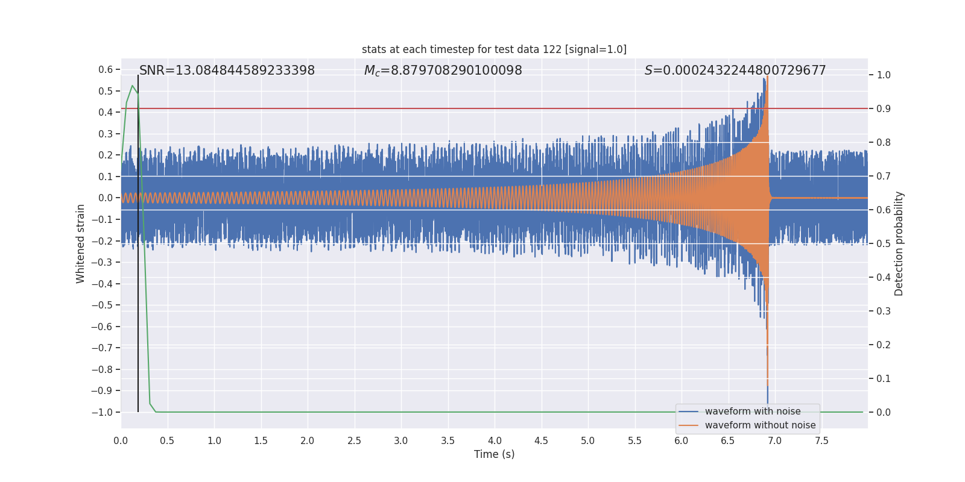
Task: Click 'waveform without noise' legend label
Action: [760, 425]
